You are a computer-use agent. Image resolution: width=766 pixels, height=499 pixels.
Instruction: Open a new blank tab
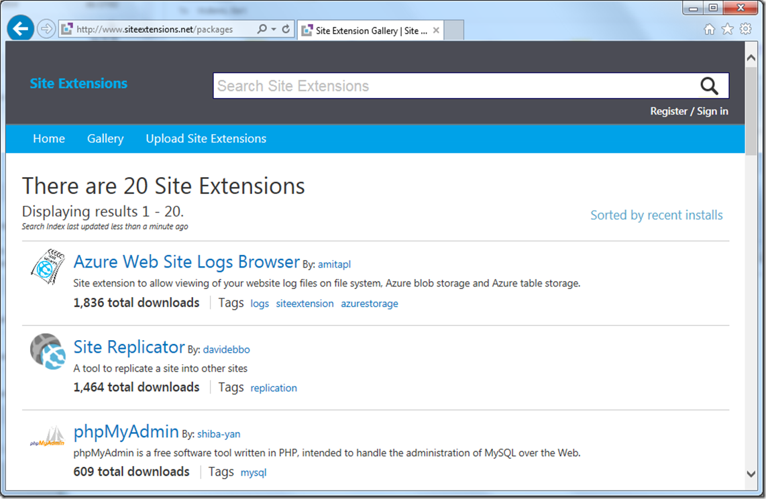coord(454,30)
